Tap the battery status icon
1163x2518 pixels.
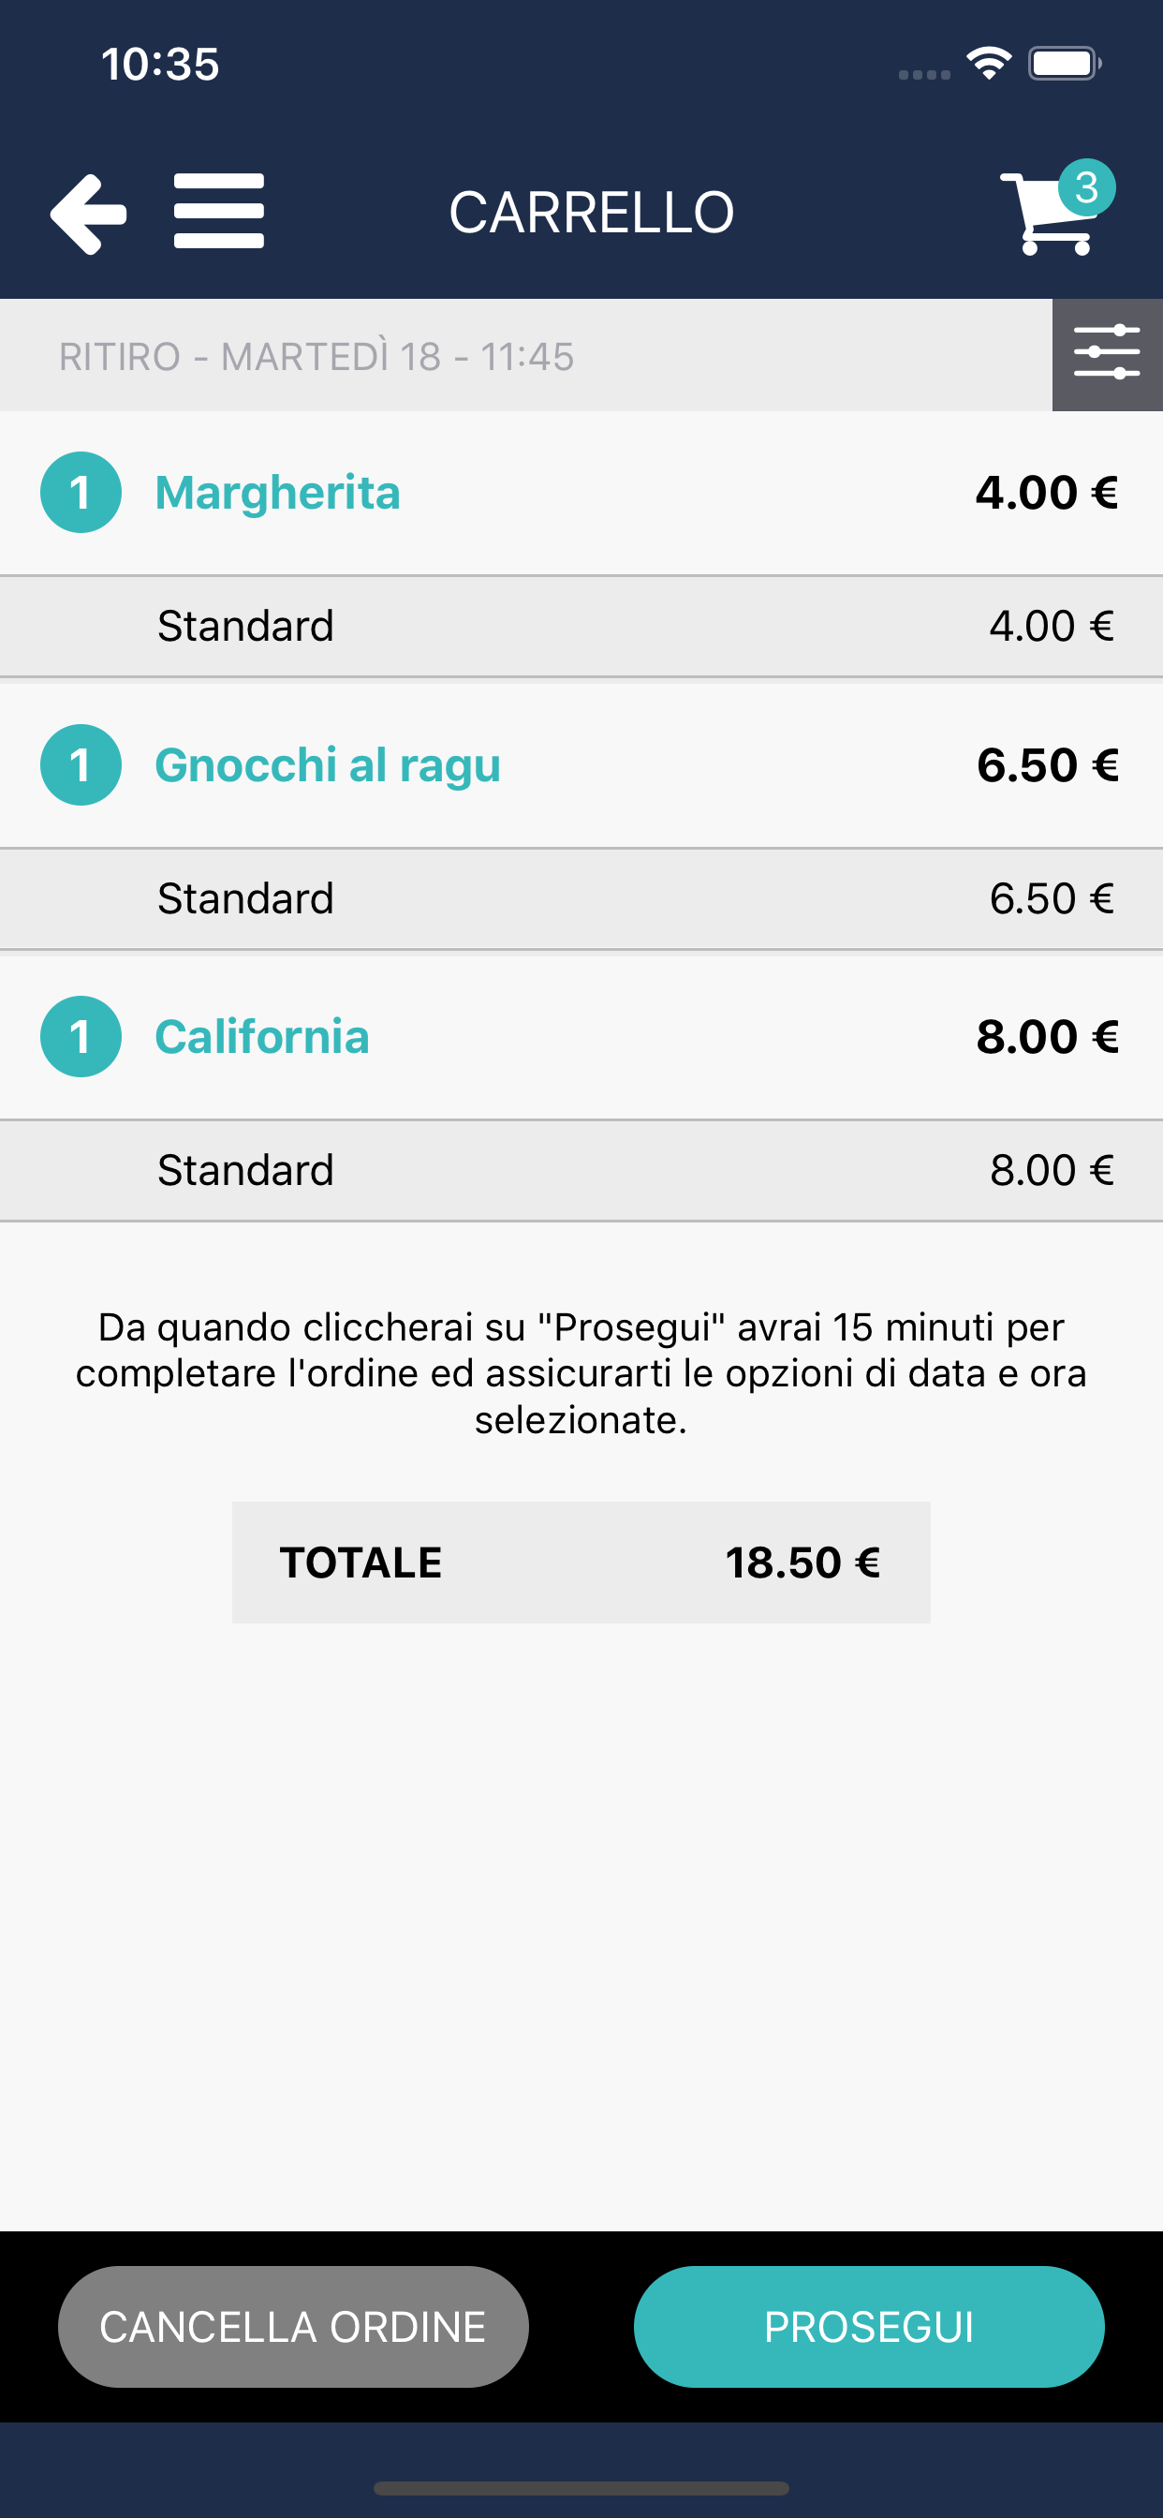pyautogui.click(x=1065, y=64)
